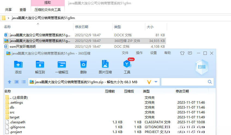Sort Explorer files by 名称 column
Image resolution: width=231 pixels, height=135 pixels.
point(7,27)
